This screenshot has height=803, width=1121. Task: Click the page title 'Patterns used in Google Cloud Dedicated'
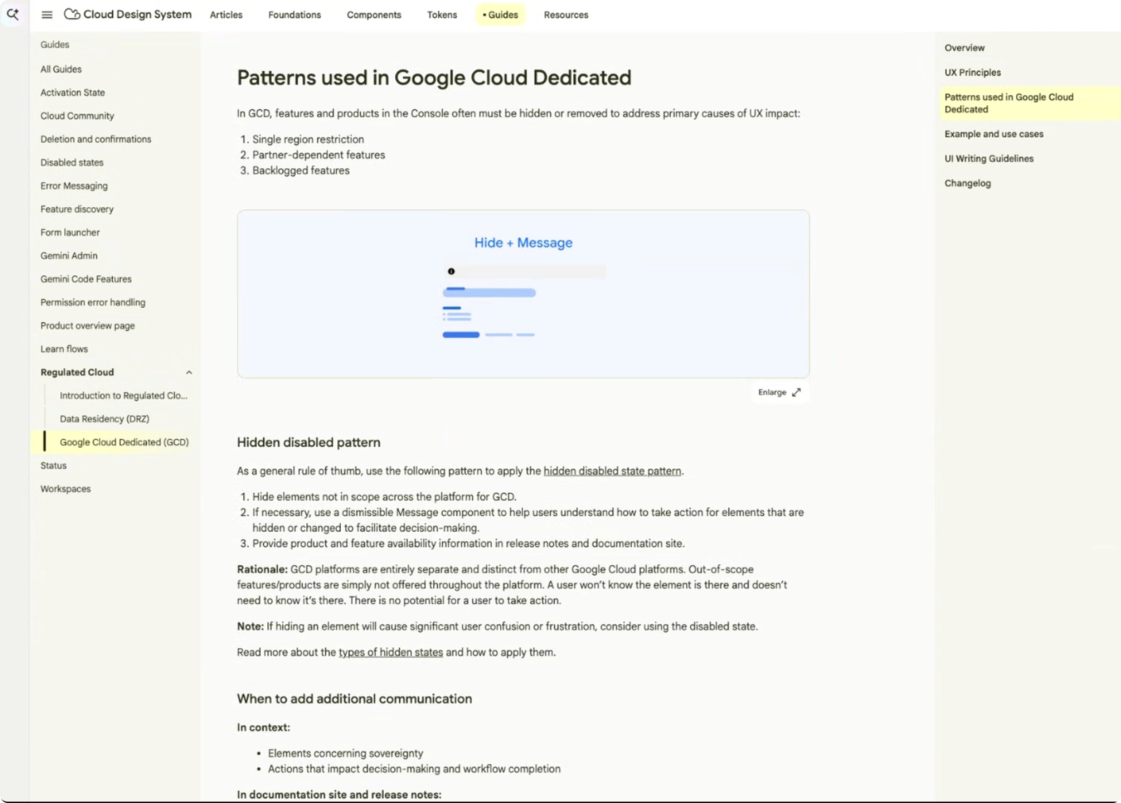pyautogui.click(x=435, y=78)
